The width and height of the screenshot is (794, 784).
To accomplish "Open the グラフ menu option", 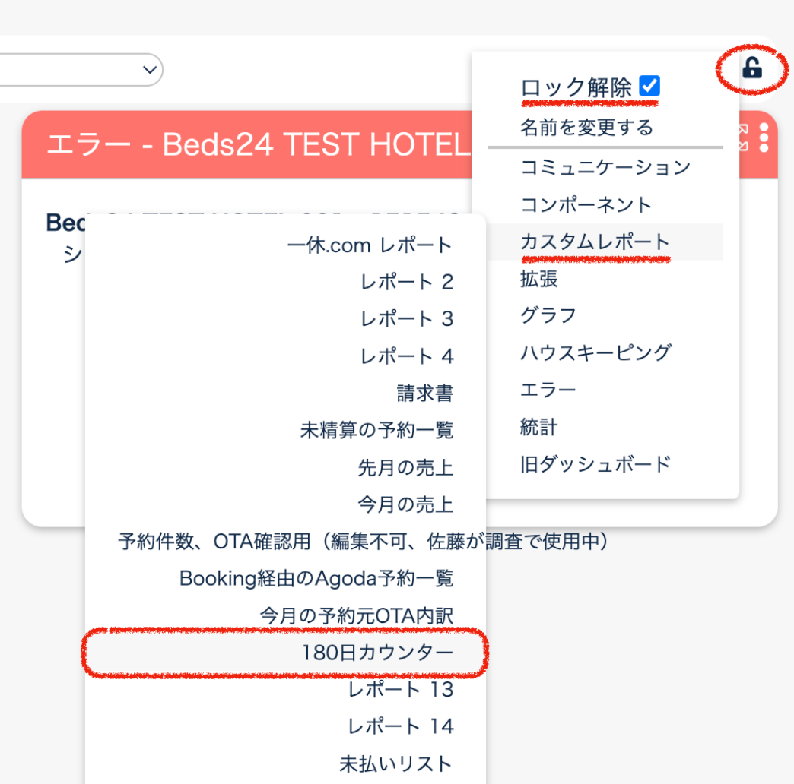I will click(x=548, y=315).
